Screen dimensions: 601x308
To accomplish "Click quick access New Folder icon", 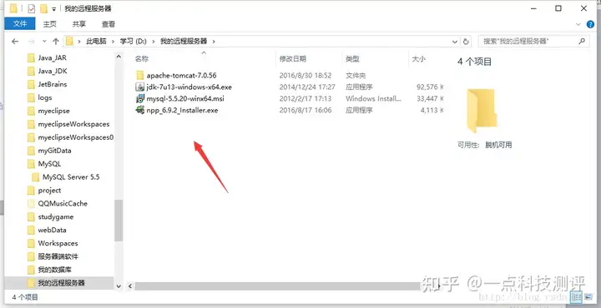I will point(43,8).
